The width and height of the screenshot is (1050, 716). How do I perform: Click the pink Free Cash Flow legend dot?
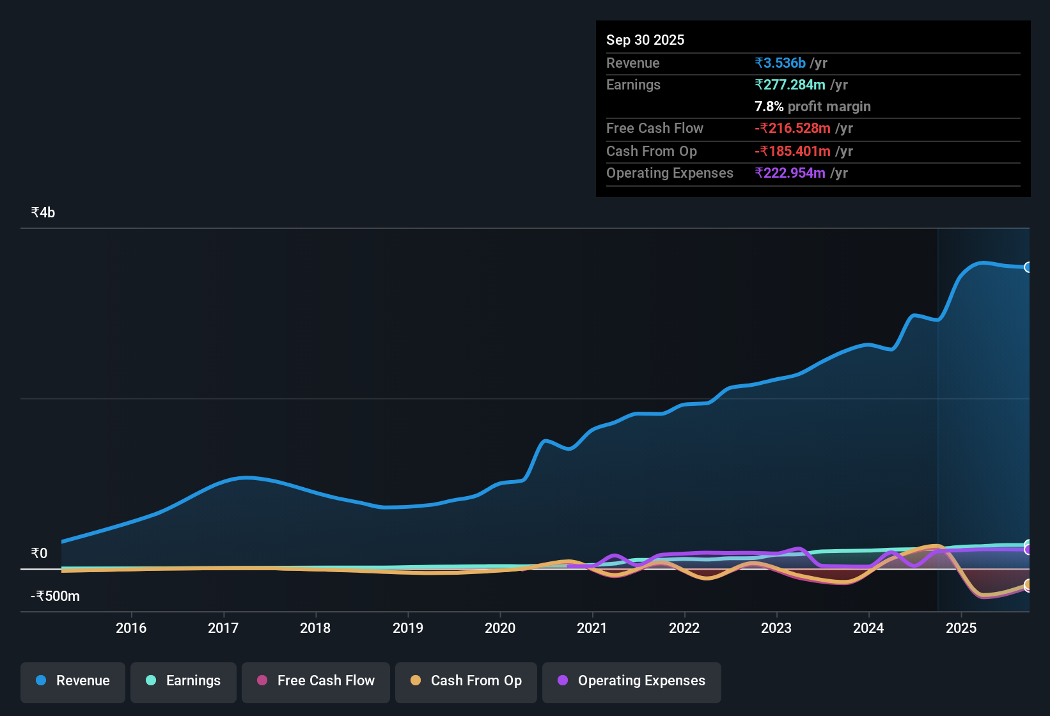pos(262,681)
